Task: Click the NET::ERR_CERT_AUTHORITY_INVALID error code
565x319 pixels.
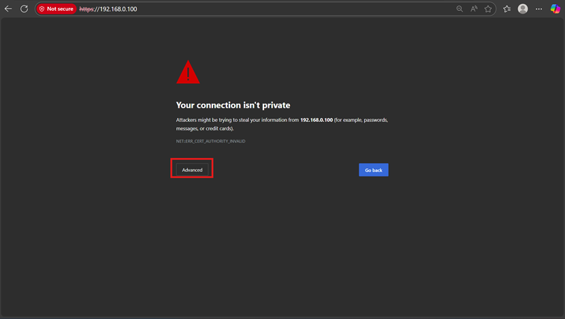Action: 210,141
